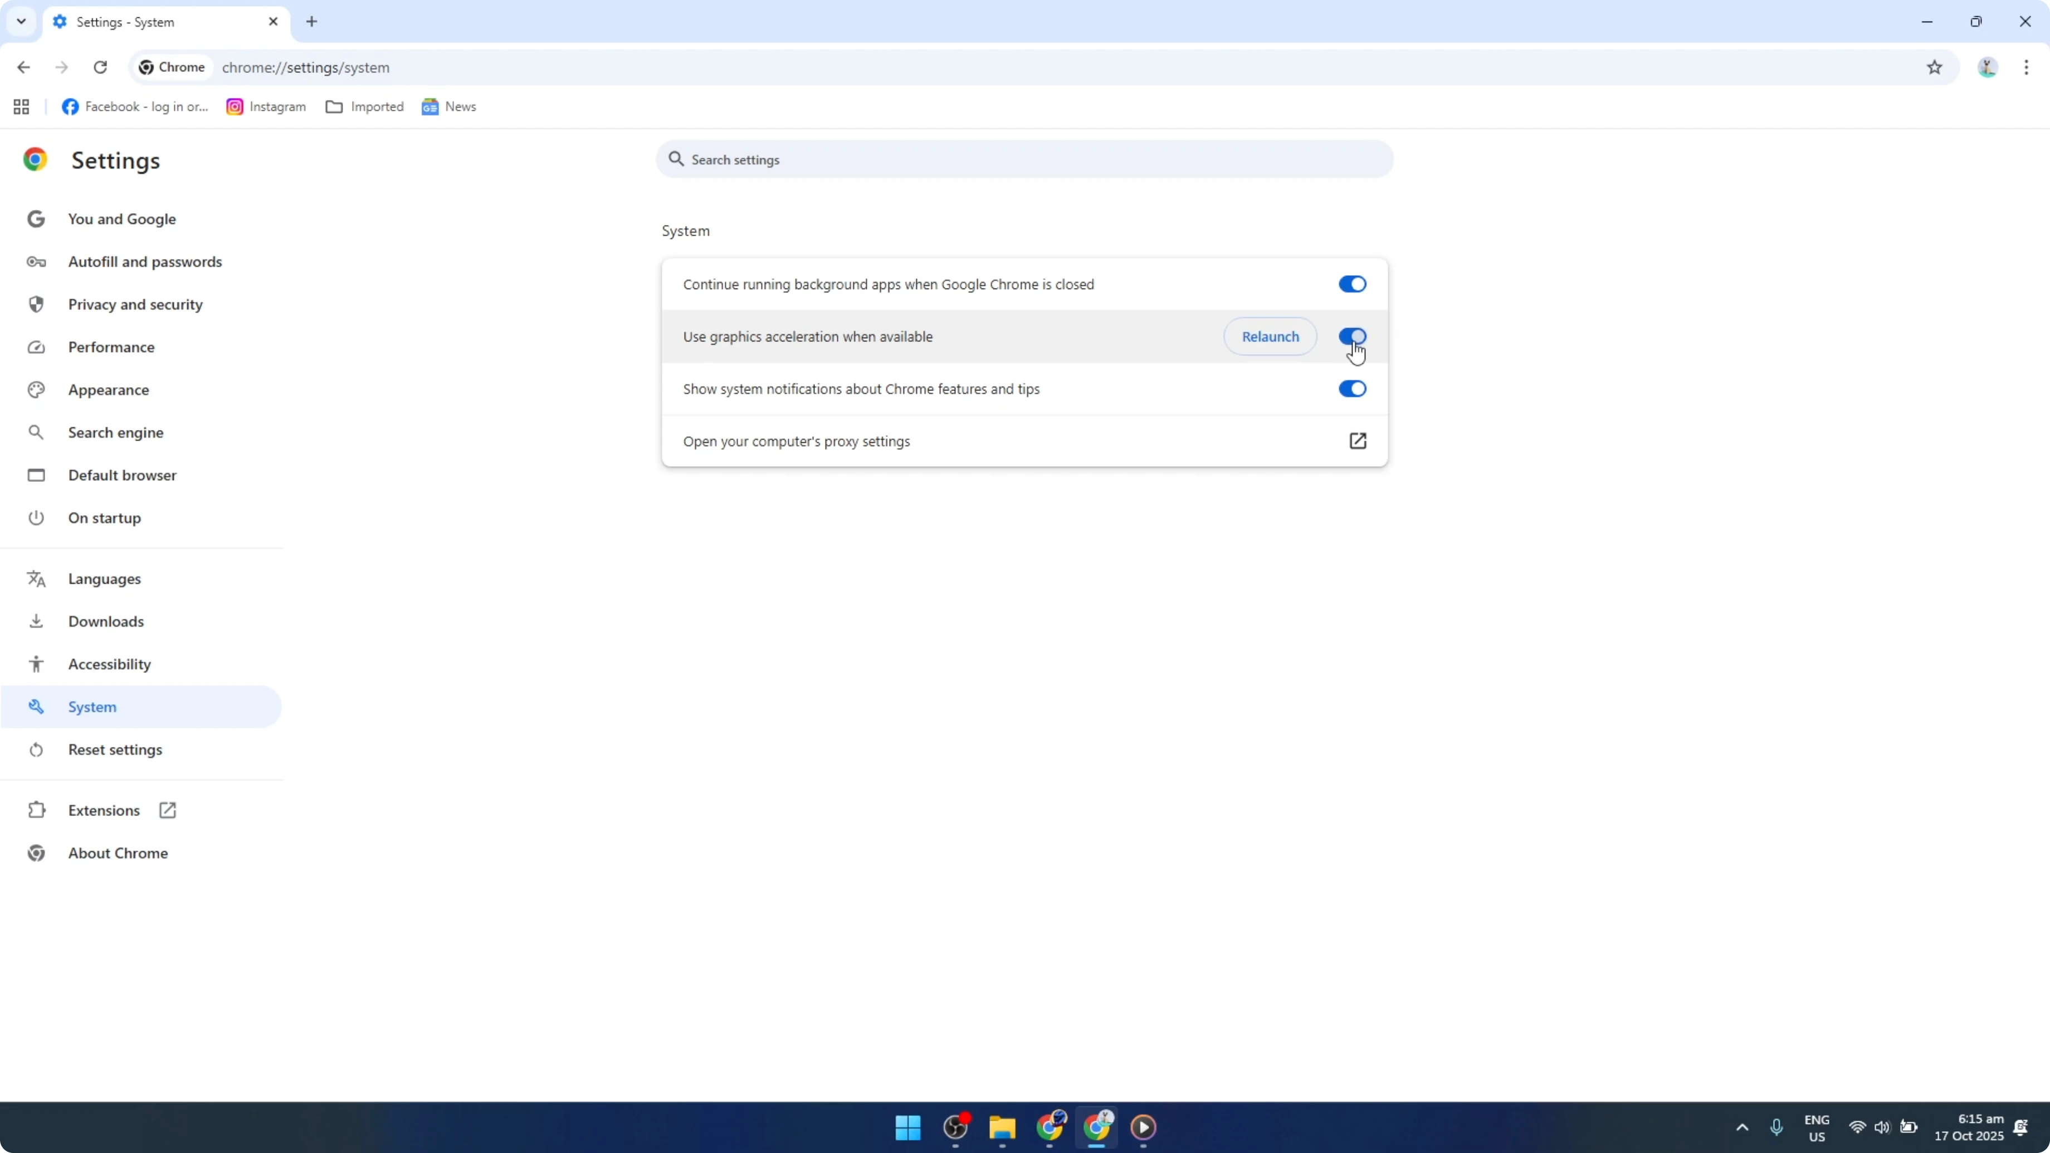Select Downloads in the settings sidebar

106,621
